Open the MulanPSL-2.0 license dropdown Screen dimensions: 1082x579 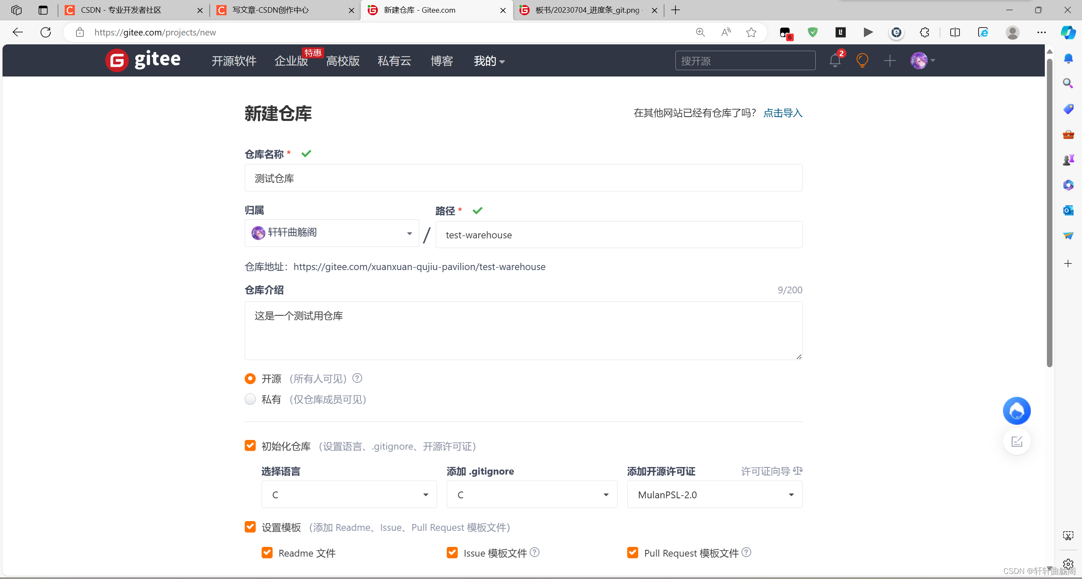tap(714, 494)
